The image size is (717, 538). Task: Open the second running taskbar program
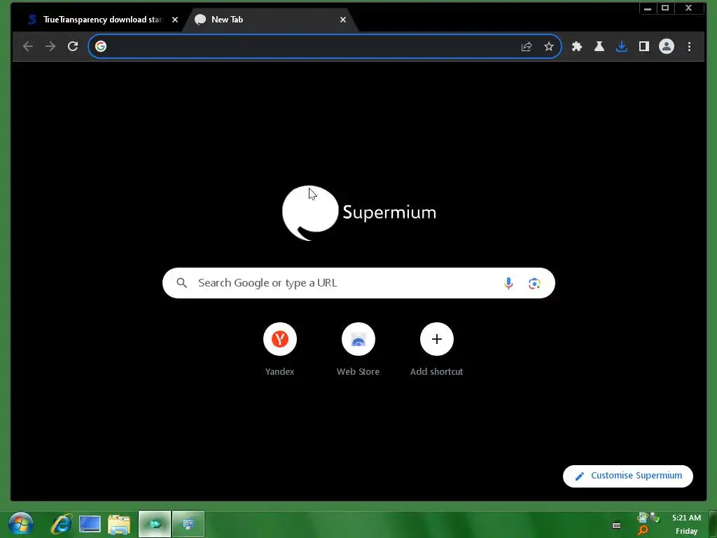(188, 524)
